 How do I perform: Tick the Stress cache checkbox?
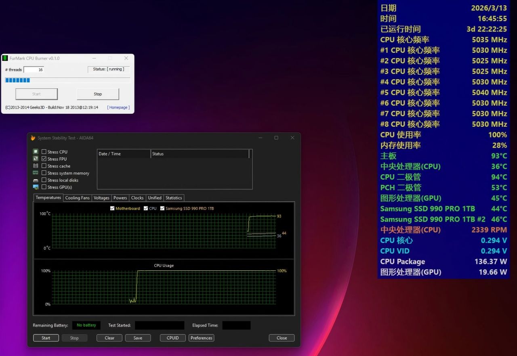tap(44, 166)
